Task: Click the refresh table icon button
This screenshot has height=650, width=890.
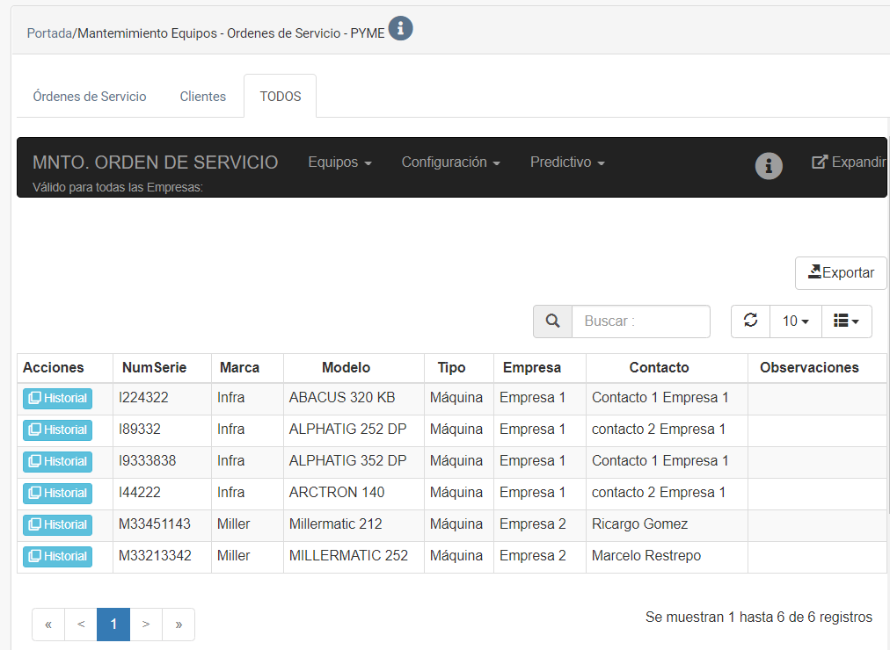Action: coord(750,321)
